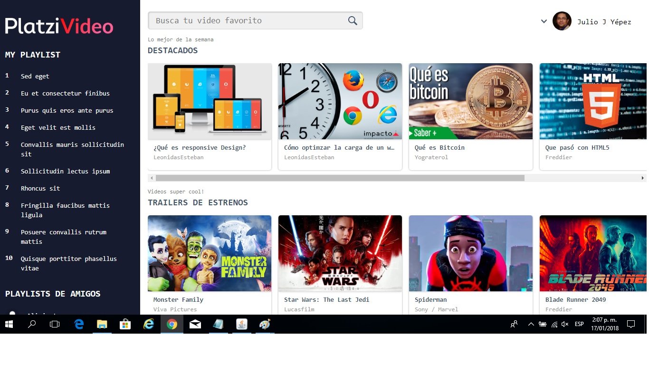Viewport: 649px width, 365px height.
Task: Open the browser-load optimization video thumbnail
Action: coord(340,101)
